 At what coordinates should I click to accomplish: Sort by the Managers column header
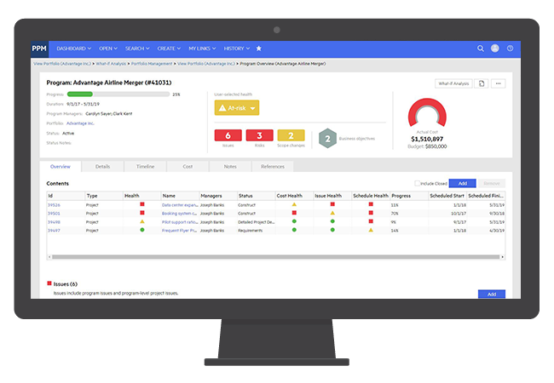tap(217, 196)
